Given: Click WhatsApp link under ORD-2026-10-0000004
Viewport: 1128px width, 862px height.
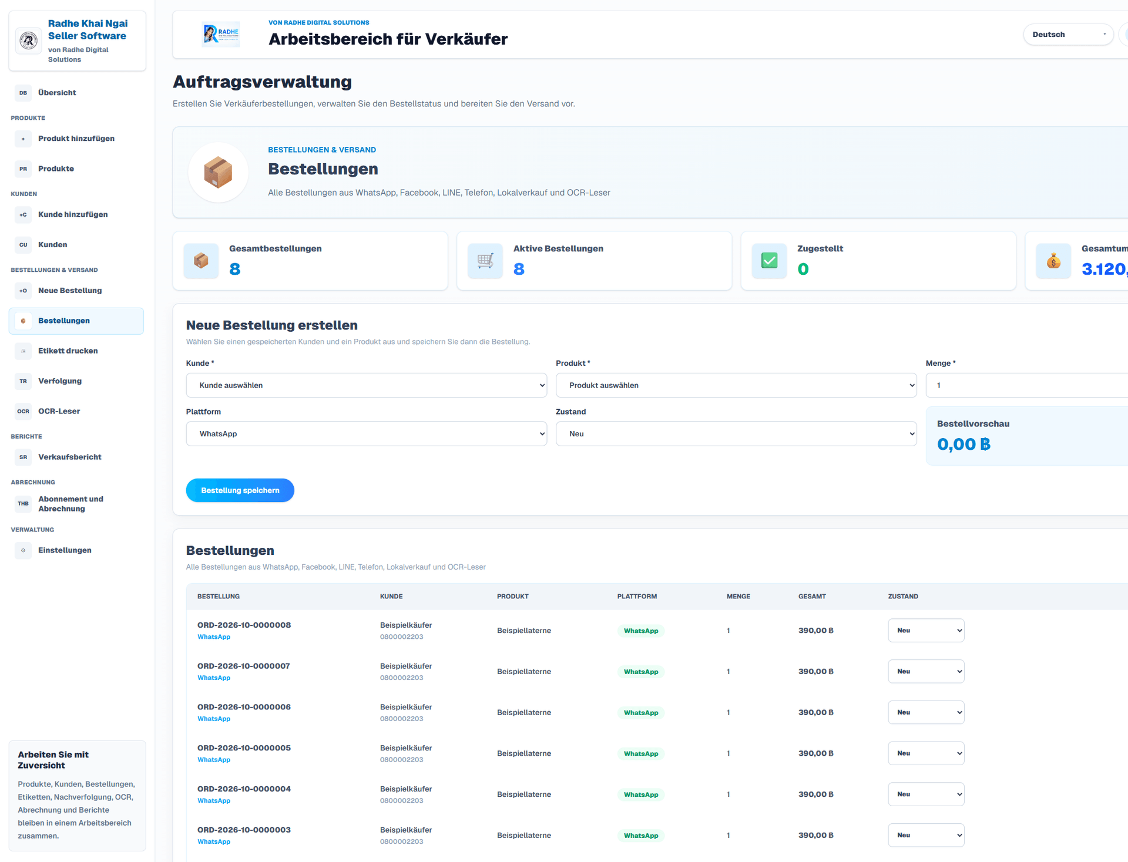Looking at the screenshot, I should click(214, 800).
